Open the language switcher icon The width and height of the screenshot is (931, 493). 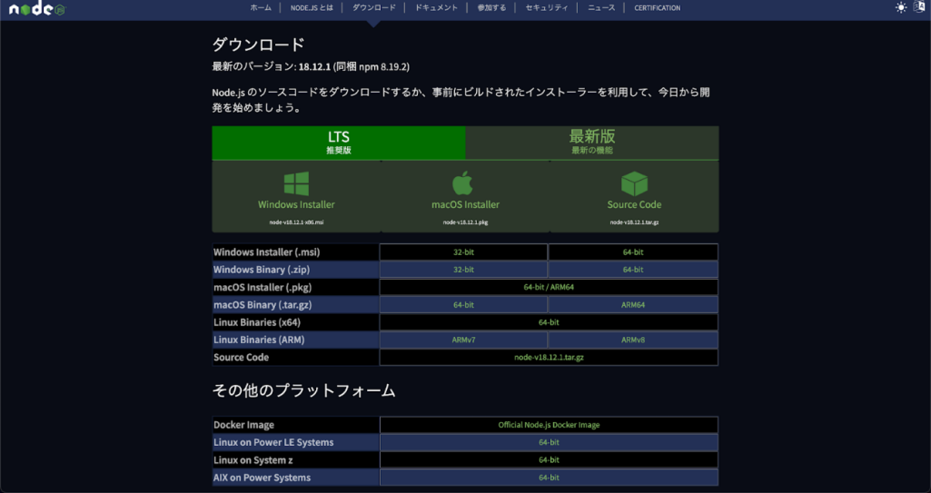click(919, 7)
